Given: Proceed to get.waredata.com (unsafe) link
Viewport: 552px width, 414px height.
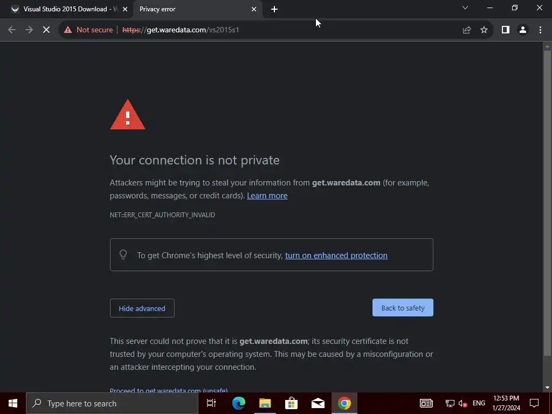Looking at the screenshot, I should 169,390.
